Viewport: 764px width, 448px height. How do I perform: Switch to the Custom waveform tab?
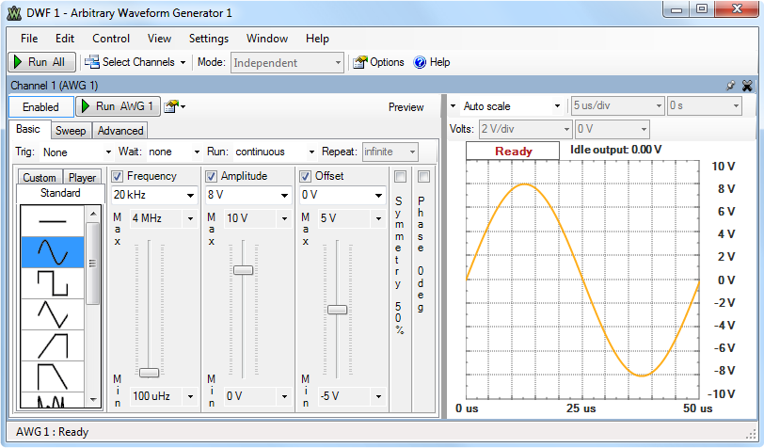click(40, 178)
